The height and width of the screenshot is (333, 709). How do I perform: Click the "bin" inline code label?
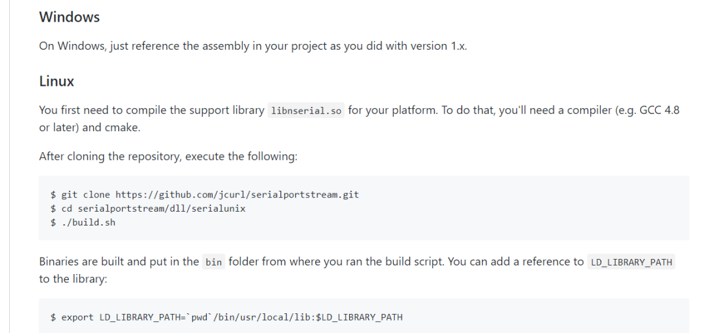(x=213, y=262)
